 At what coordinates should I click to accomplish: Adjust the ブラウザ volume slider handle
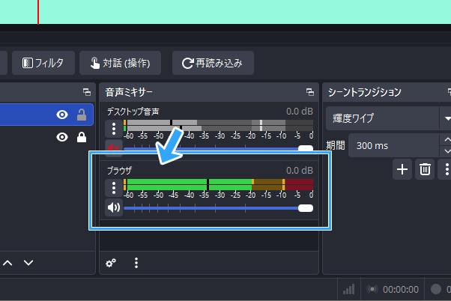coord(306,208)
